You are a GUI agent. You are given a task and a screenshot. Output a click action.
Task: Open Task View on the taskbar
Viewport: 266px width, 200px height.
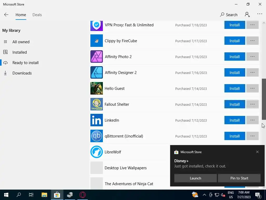31,195
